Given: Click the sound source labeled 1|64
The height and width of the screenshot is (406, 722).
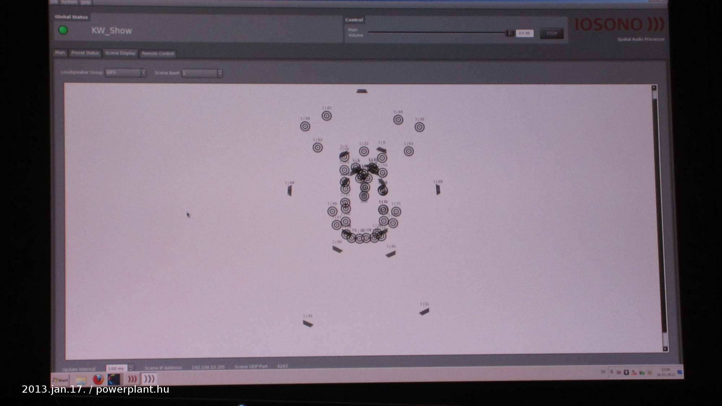Looking at the screenshot, I should pos(398,120).
